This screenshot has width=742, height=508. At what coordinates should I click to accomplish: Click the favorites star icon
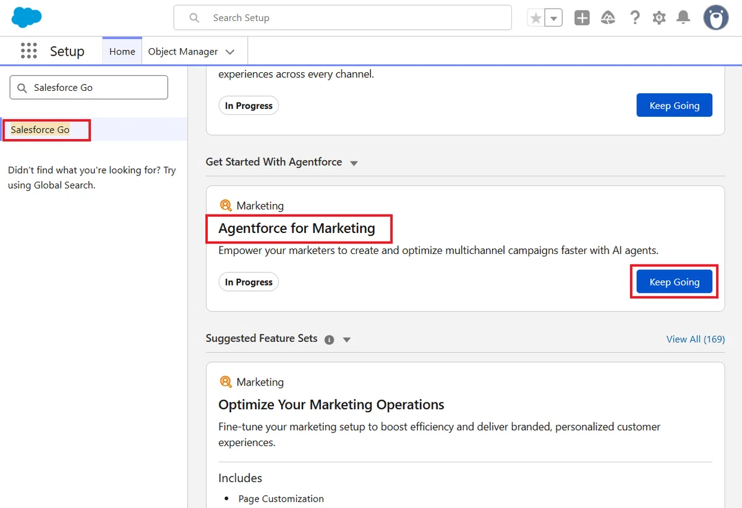pyautogui.click(x=536, y=18)
